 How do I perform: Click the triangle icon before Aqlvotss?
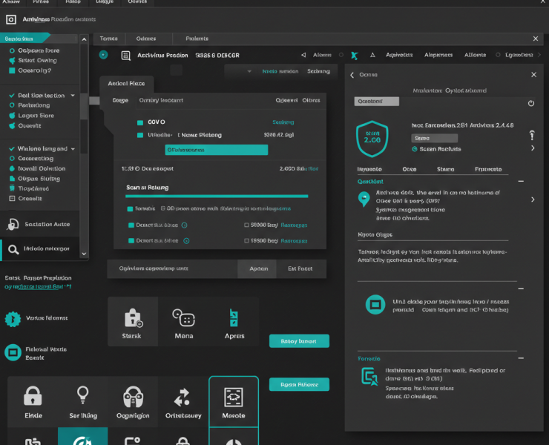(x=372, y=55)
